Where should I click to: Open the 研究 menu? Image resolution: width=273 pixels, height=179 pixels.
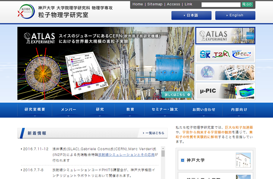coord(100,110)
